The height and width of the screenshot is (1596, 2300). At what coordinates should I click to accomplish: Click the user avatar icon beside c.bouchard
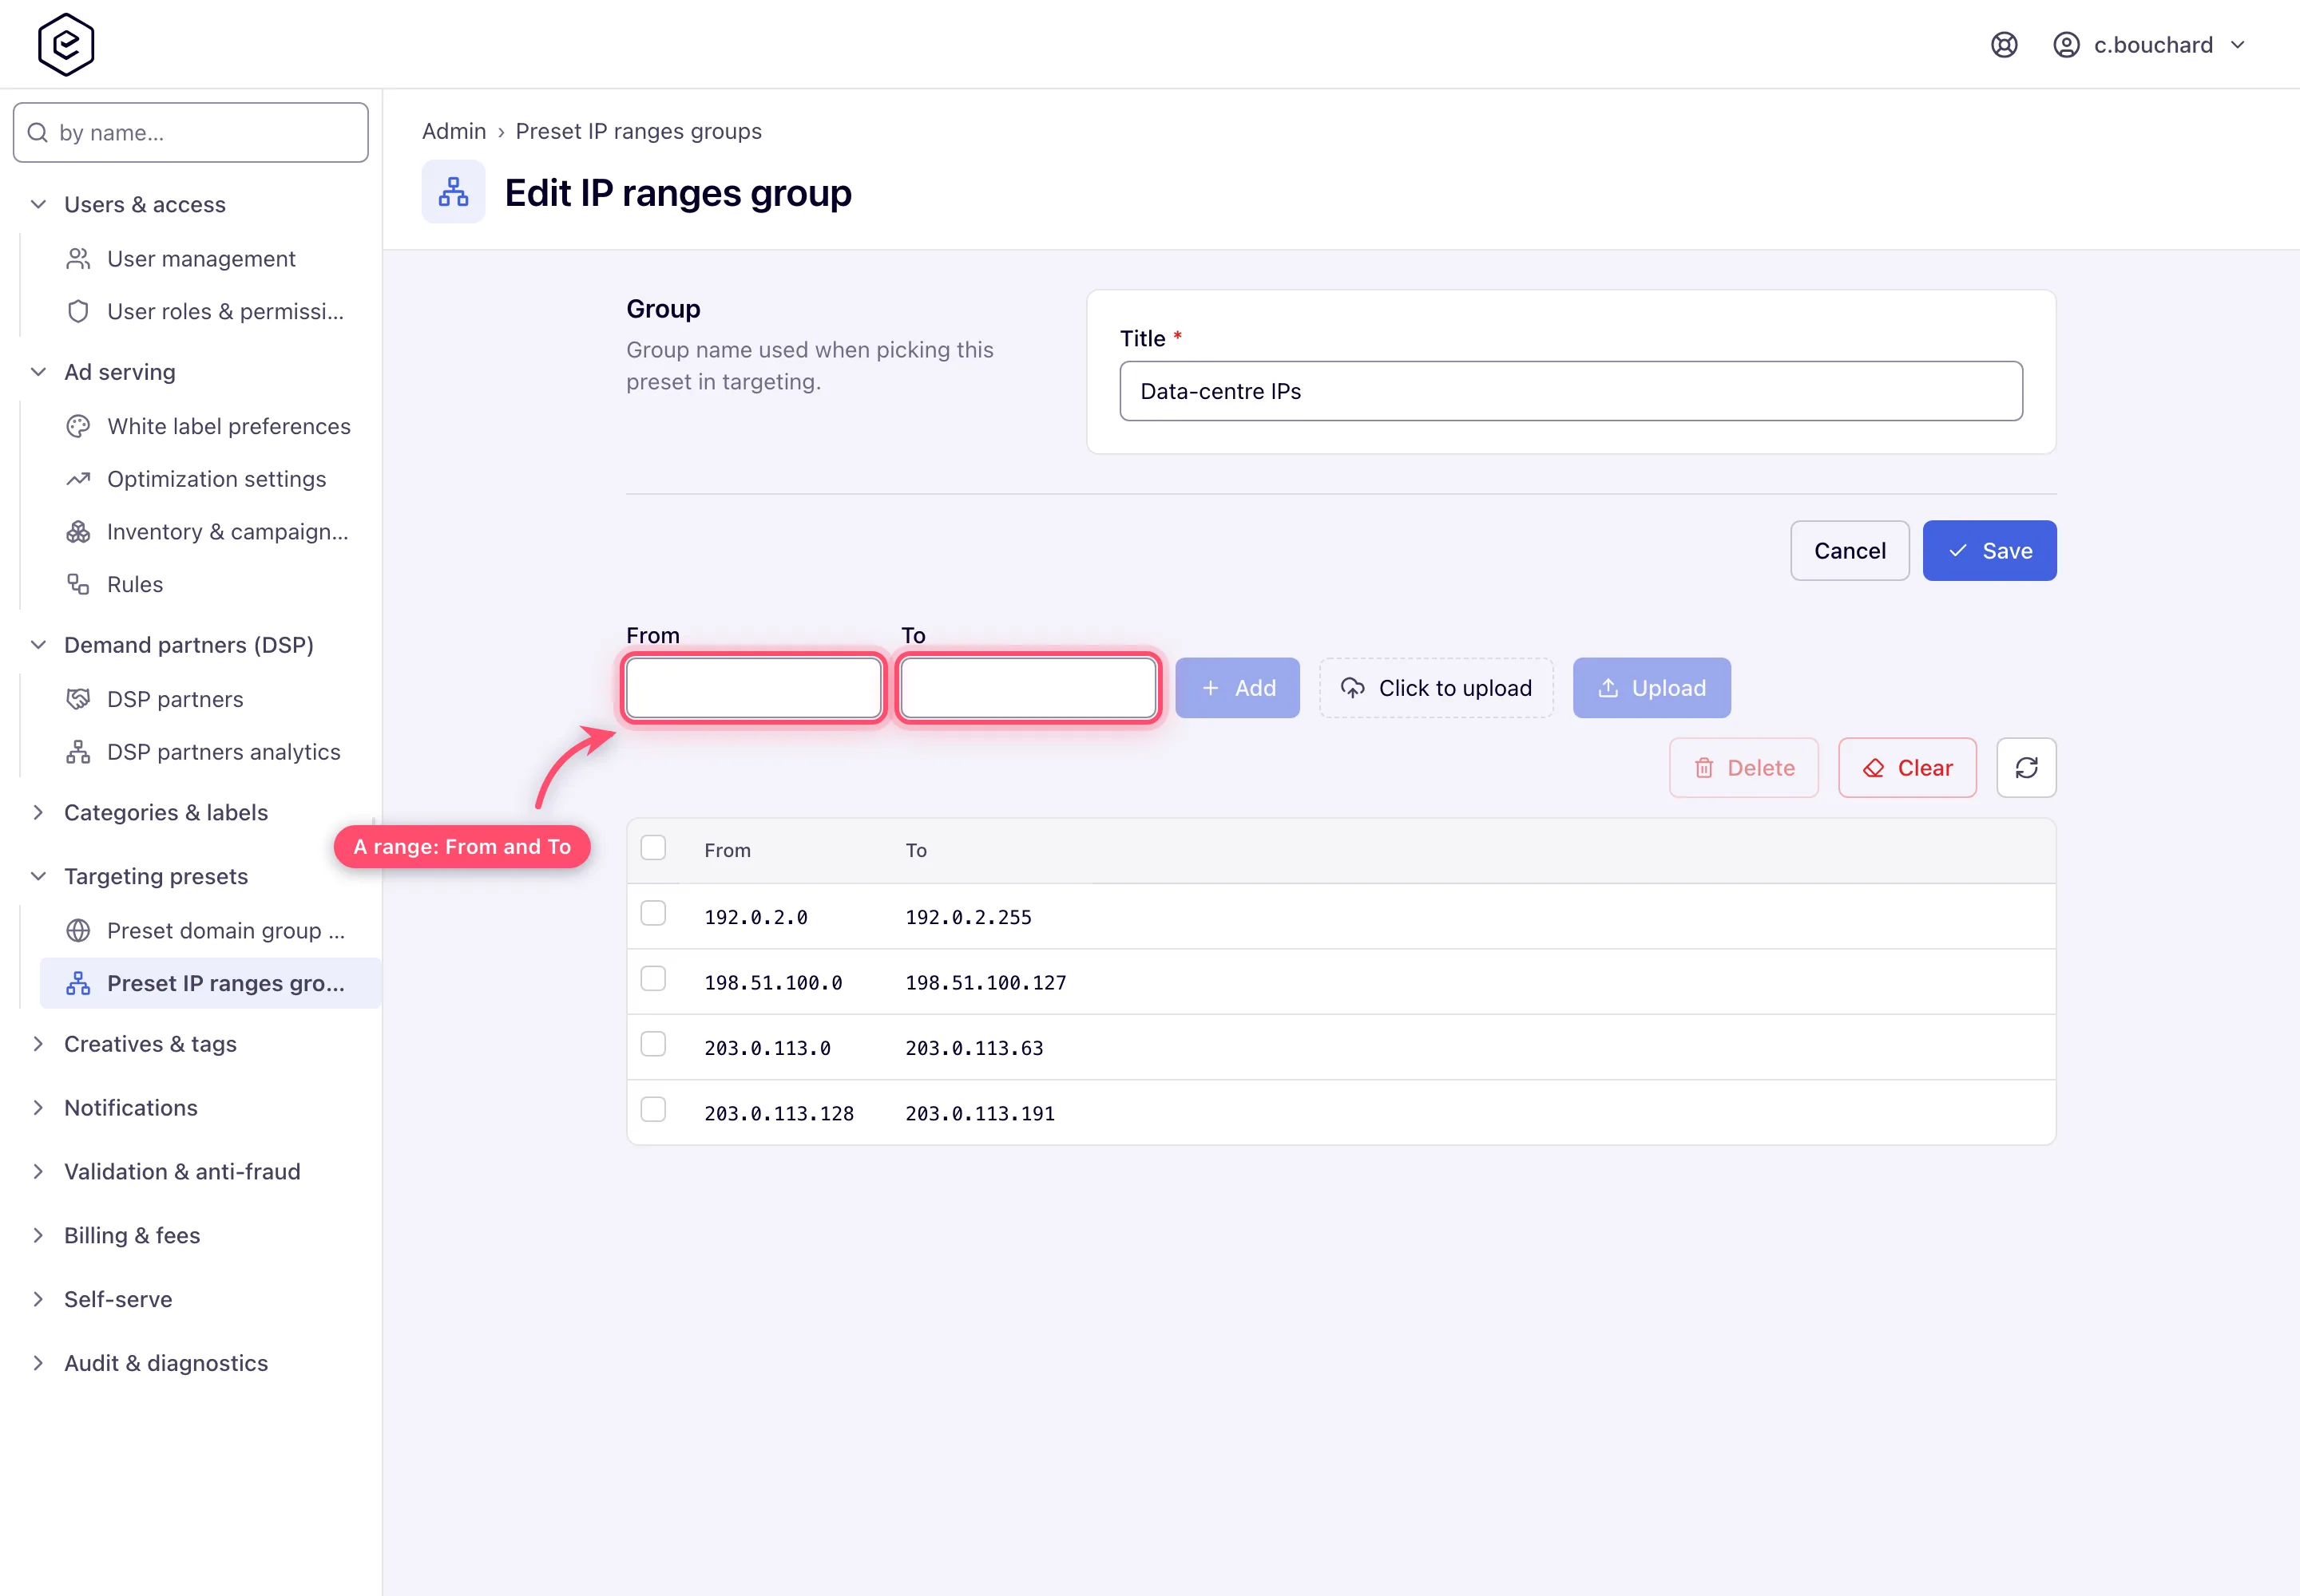click(2066, 45)
